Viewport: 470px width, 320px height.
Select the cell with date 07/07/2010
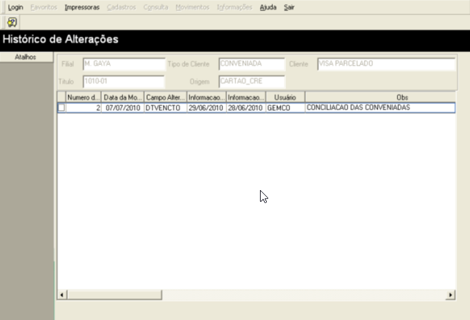(x=122, y=108)
